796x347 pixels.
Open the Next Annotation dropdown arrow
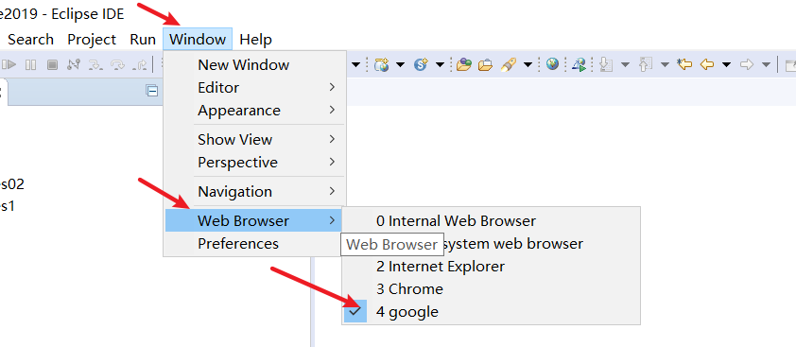pyautogui.click(x=626, y=65)
